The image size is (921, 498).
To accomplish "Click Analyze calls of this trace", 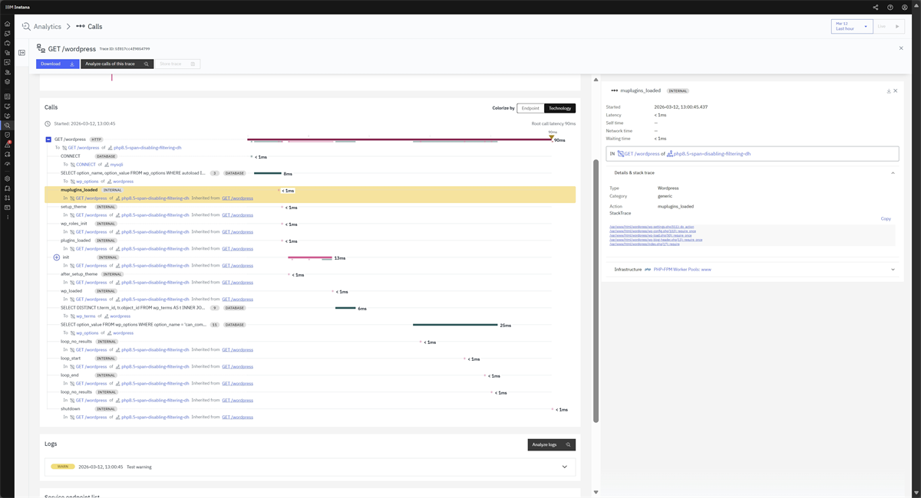I will (117, 64).
